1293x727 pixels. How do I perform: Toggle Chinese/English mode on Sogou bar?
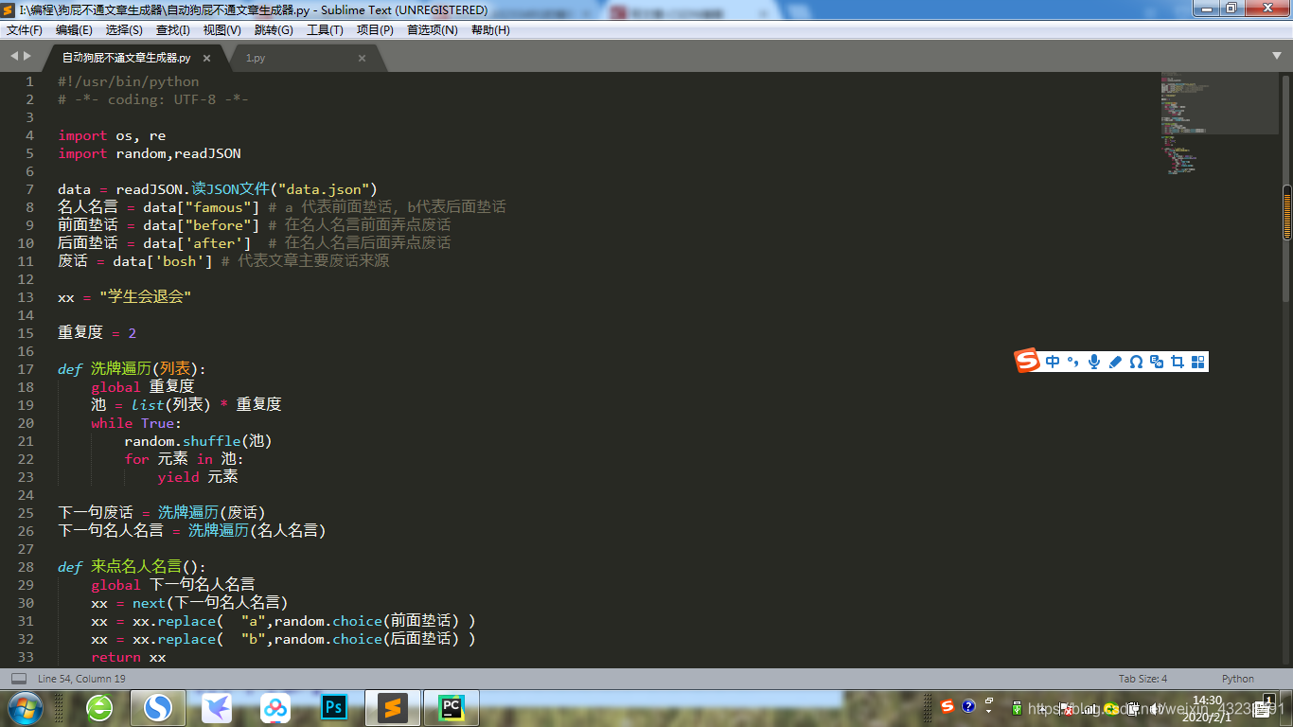click(x=1053, y=362)
